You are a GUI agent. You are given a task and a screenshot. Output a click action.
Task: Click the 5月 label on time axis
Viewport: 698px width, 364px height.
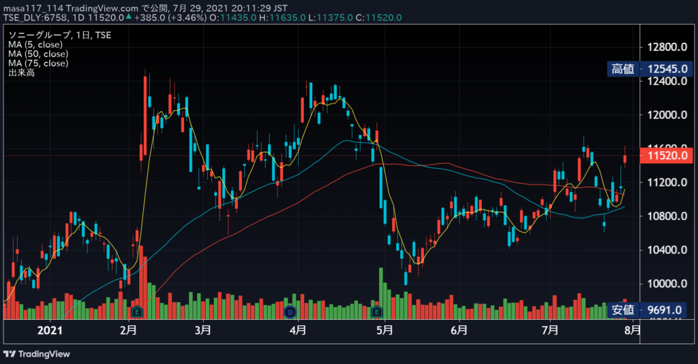384,330
